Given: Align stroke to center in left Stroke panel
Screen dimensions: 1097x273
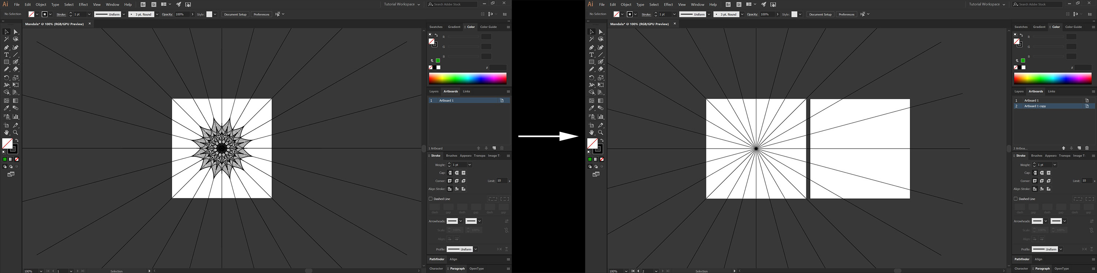Looking at the screenshot, I should [x=450, y=189].
